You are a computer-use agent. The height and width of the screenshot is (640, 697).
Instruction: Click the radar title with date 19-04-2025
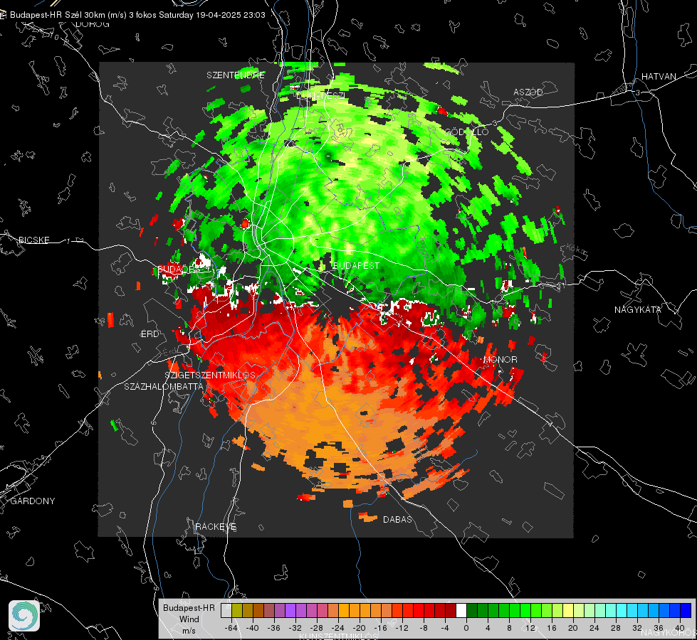(137, 15)
